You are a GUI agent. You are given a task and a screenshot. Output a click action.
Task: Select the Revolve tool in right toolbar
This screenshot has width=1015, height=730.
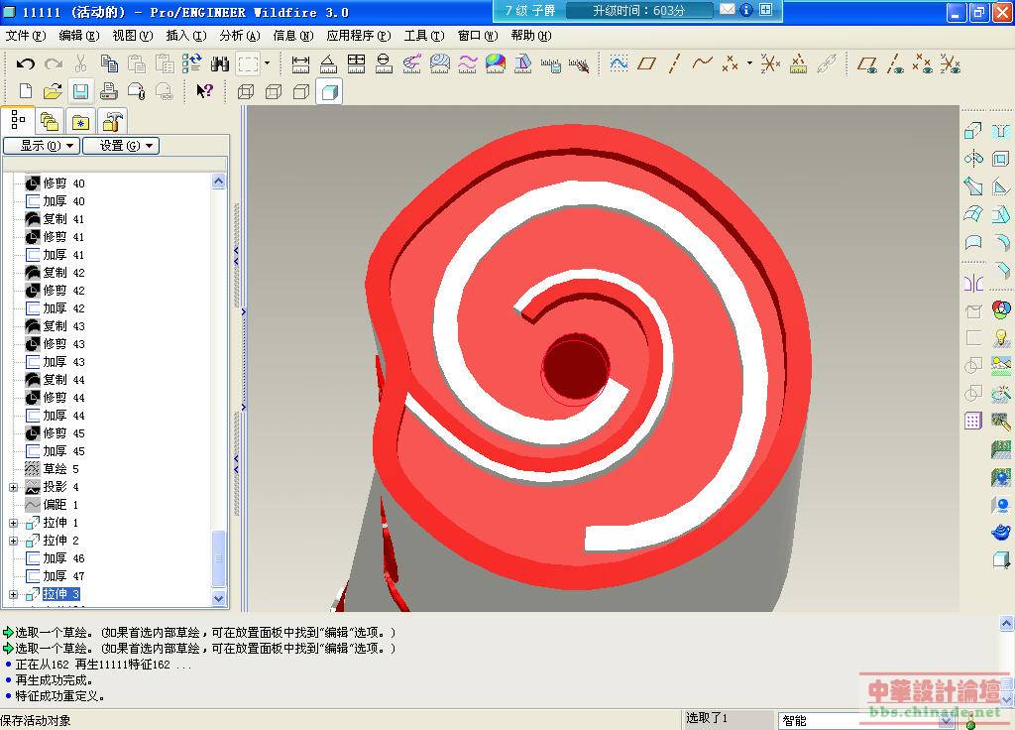pos(973,158)
